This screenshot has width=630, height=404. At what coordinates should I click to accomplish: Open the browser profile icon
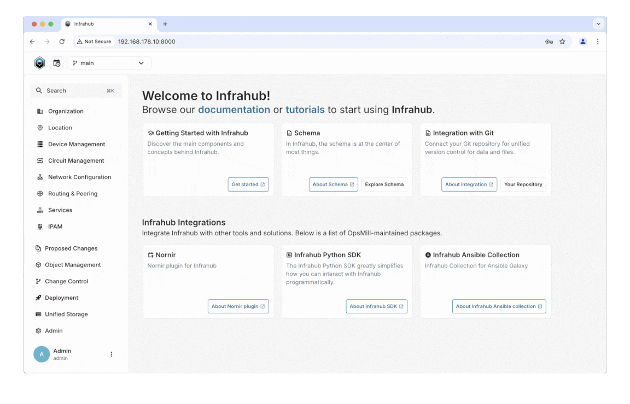[582, 41]
